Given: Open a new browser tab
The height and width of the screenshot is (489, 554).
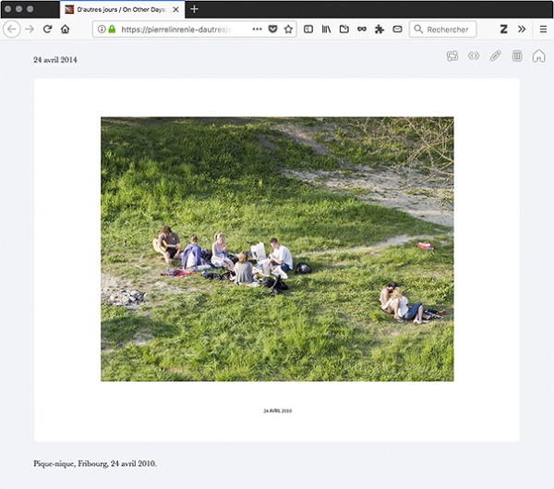Looking at the screenshot, I should [x=194, y=8].
